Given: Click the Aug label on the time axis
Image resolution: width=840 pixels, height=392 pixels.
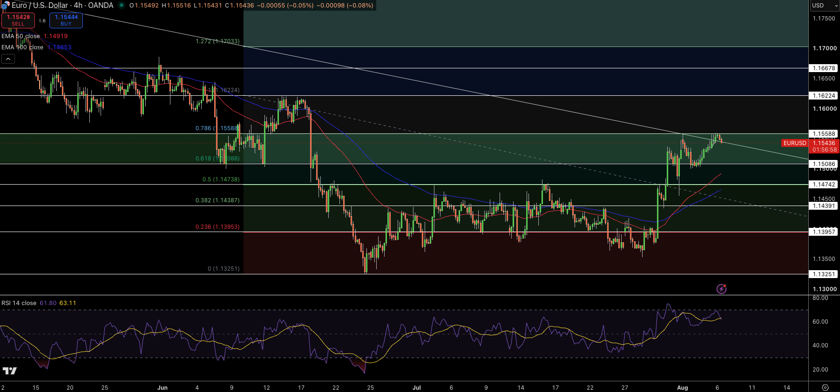Looking at the screenshot, I should click(683, 388).
